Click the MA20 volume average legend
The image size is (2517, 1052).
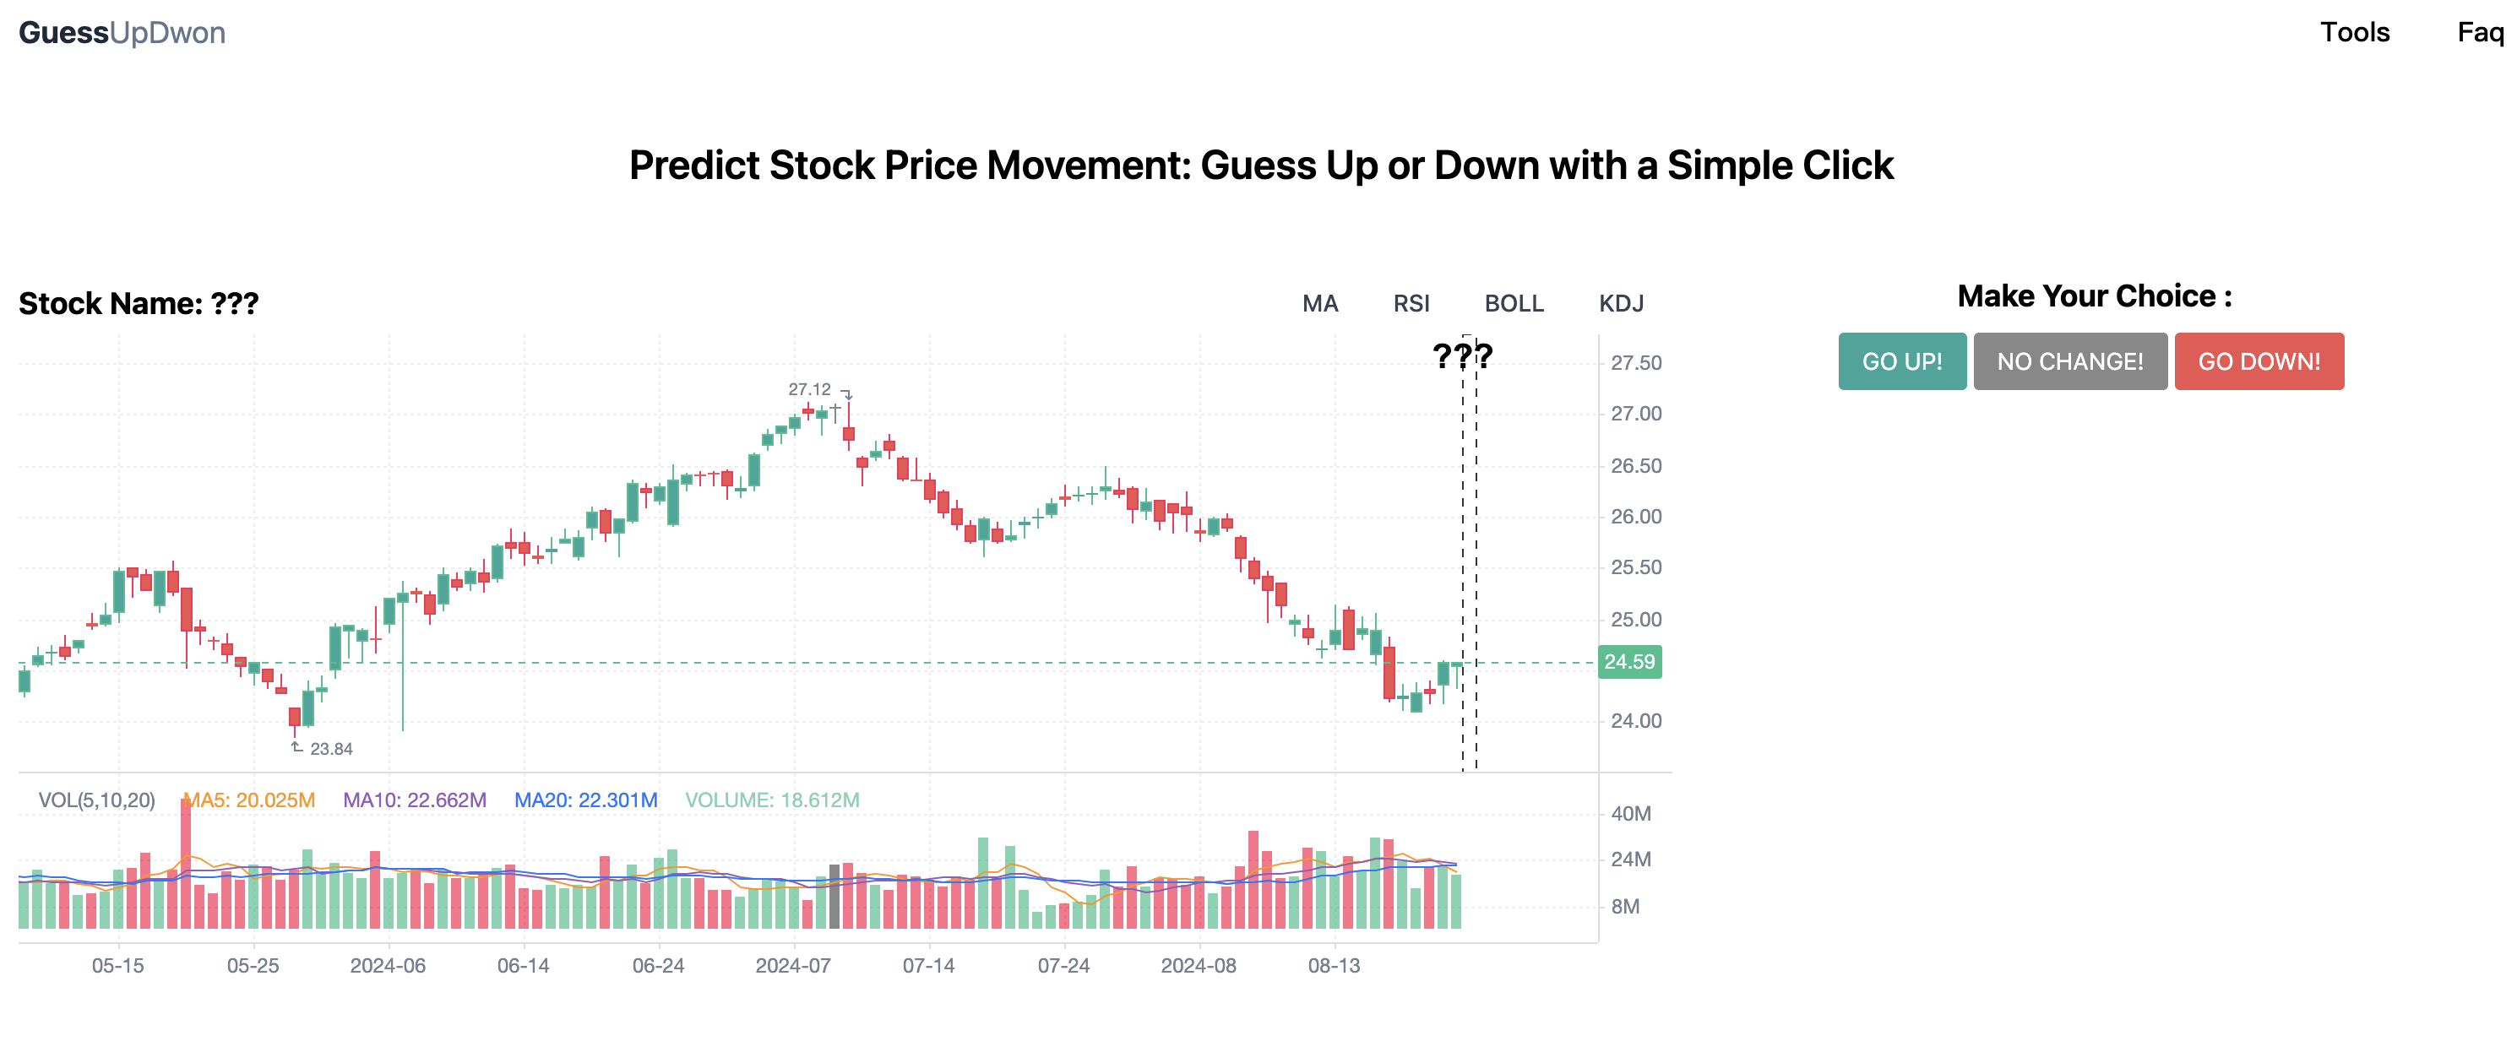coord(586,798)
